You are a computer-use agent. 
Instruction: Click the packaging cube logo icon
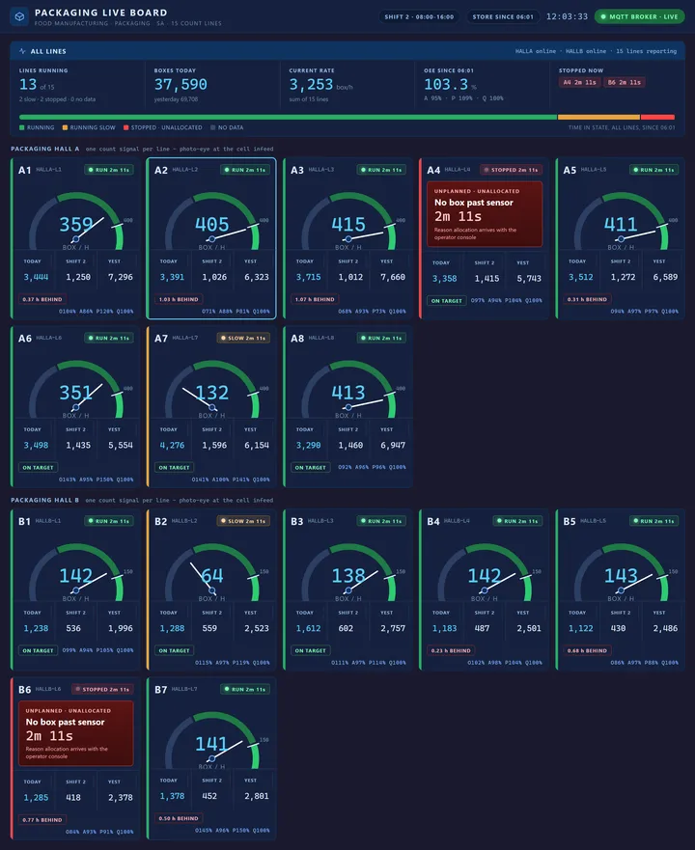point(19,16)
